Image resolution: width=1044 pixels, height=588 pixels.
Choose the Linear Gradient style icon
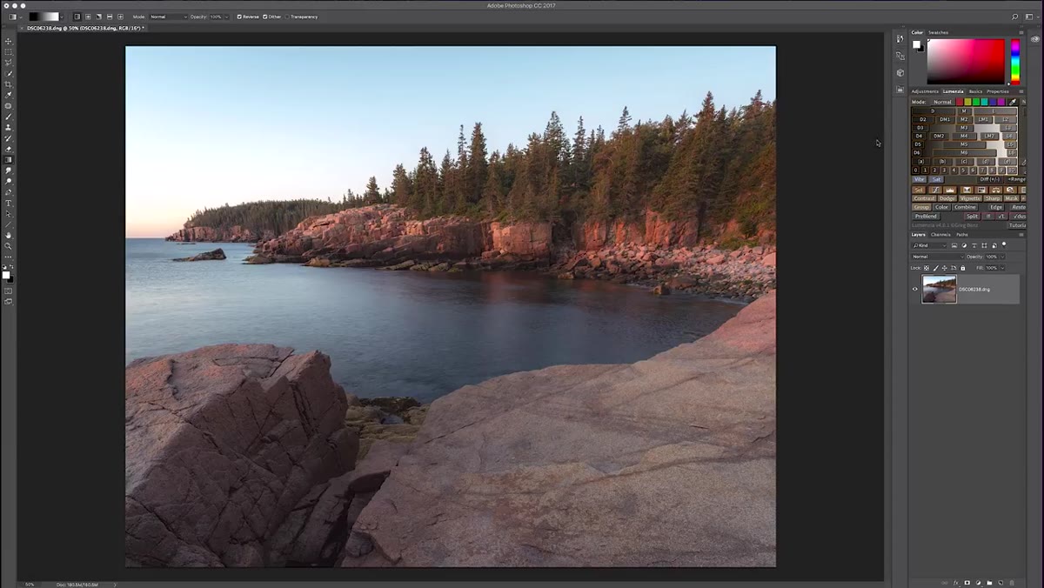click(x=77, y=17)
